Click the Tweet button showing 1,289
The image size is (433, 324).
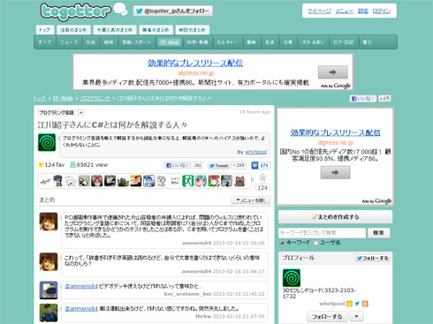pyautogui.click(x=218, y=165)
